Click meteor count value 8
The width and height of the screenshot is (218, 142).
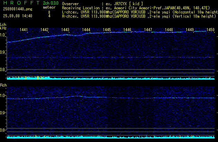point(49,12)
